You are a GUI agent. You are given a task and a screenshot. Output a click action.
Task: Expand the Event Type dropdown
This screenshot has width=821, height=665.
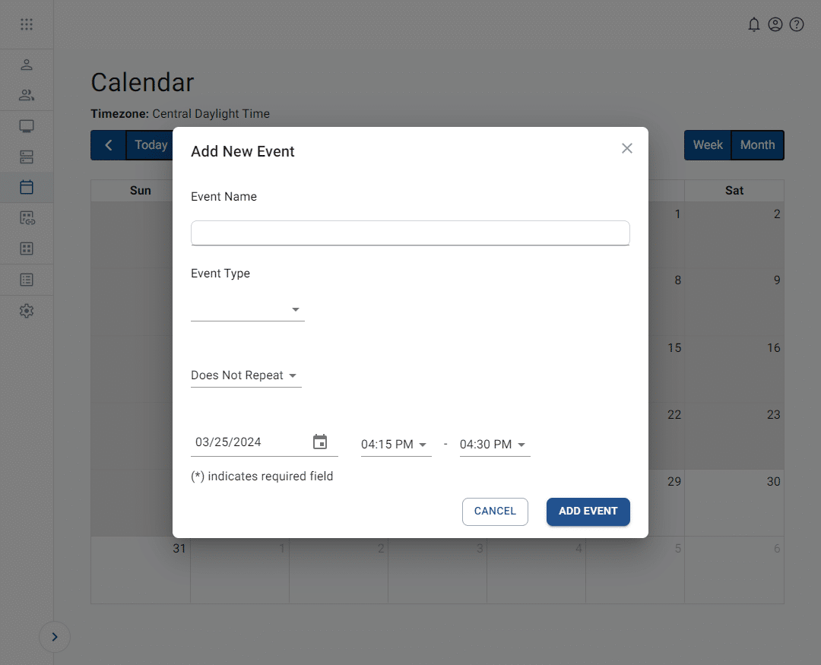[x=248, y=309]
